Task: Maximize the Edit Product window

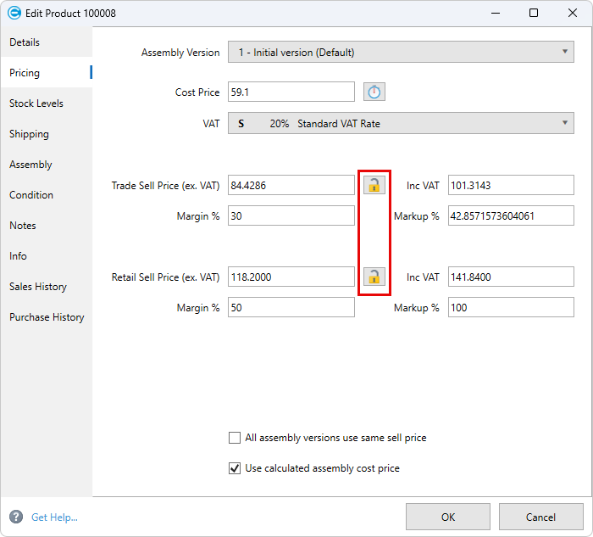Action: (x=533, y=13)
